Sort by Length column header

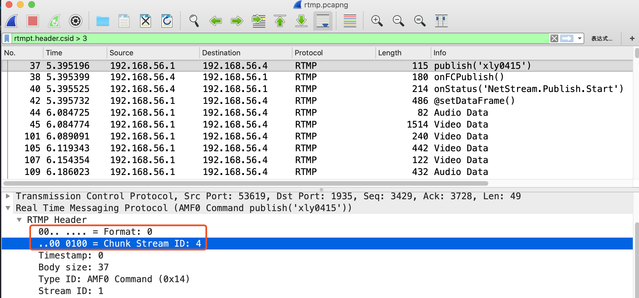click(x=403, y=53)
